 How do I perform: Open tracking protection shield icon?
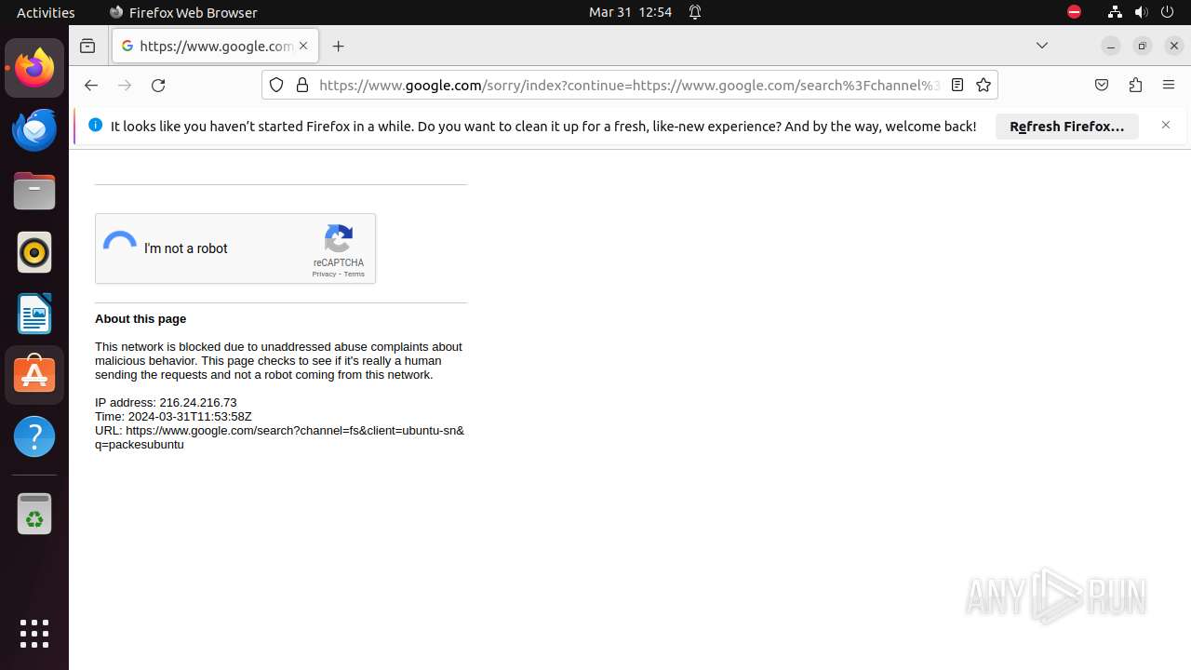click(276, 85)
